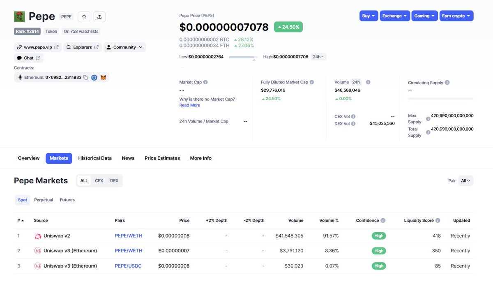Open the Buy dropdown

(x=369, y=16)
